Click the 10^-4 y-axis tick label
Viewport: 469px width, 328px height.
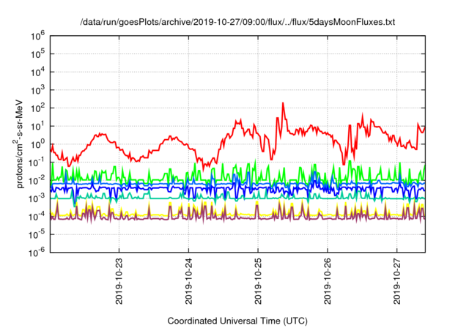point(37,216)
